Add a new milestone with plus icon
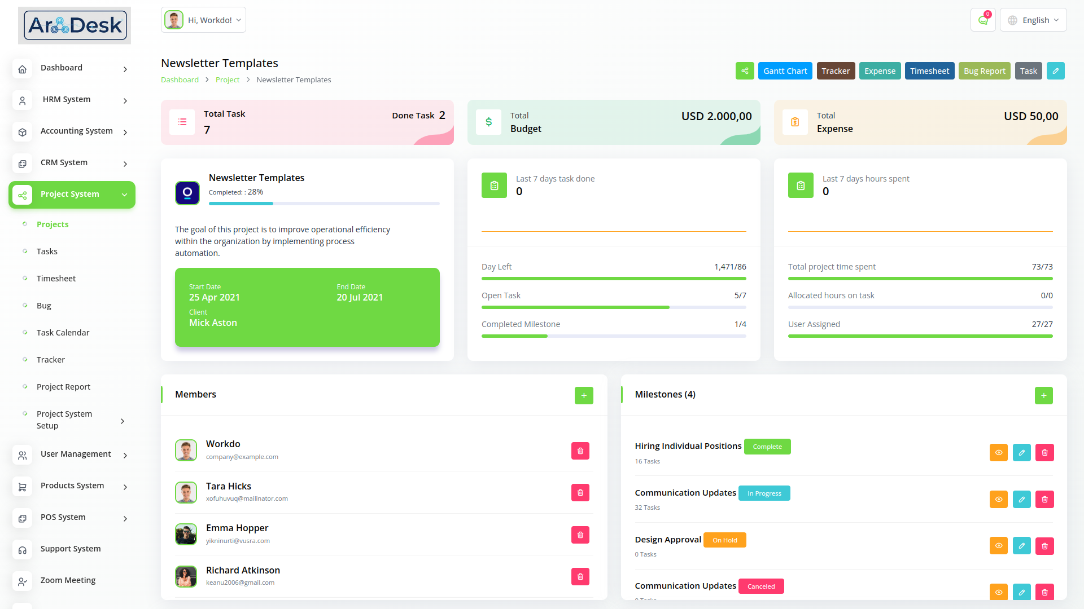Image resolution: width=1084 pixels, height=609 pixels. click(x=1043, y=396)
